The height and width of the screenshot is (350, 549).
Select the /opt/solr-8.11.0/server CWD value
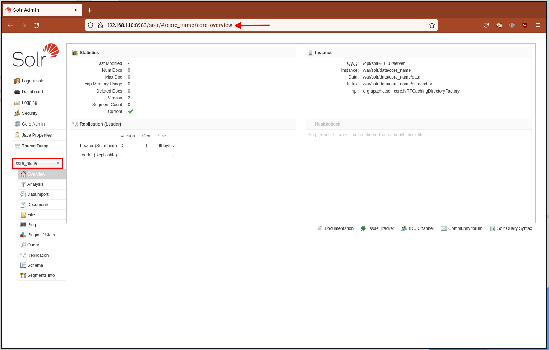384,63
